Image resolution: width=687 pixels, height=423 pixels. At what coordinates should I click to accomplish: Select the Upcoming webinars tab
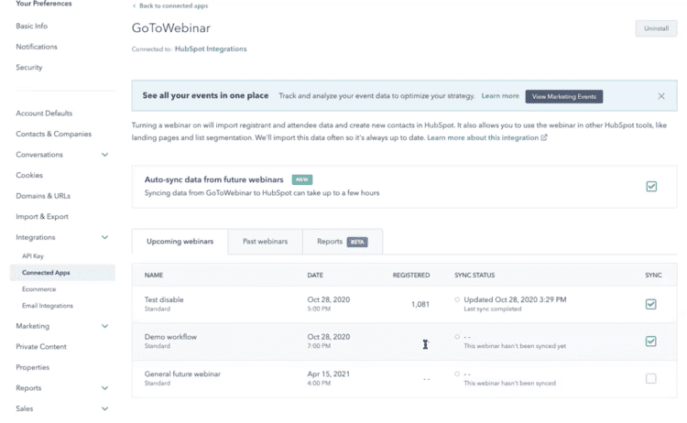(x=180, y=242)
